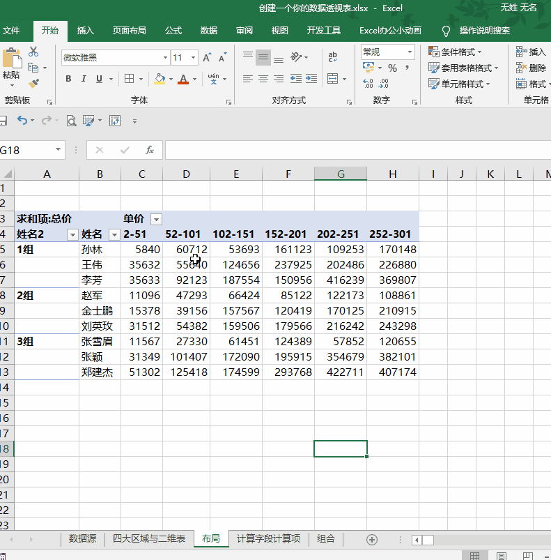Switch to 数据 ribbon tab

point(209,31)
